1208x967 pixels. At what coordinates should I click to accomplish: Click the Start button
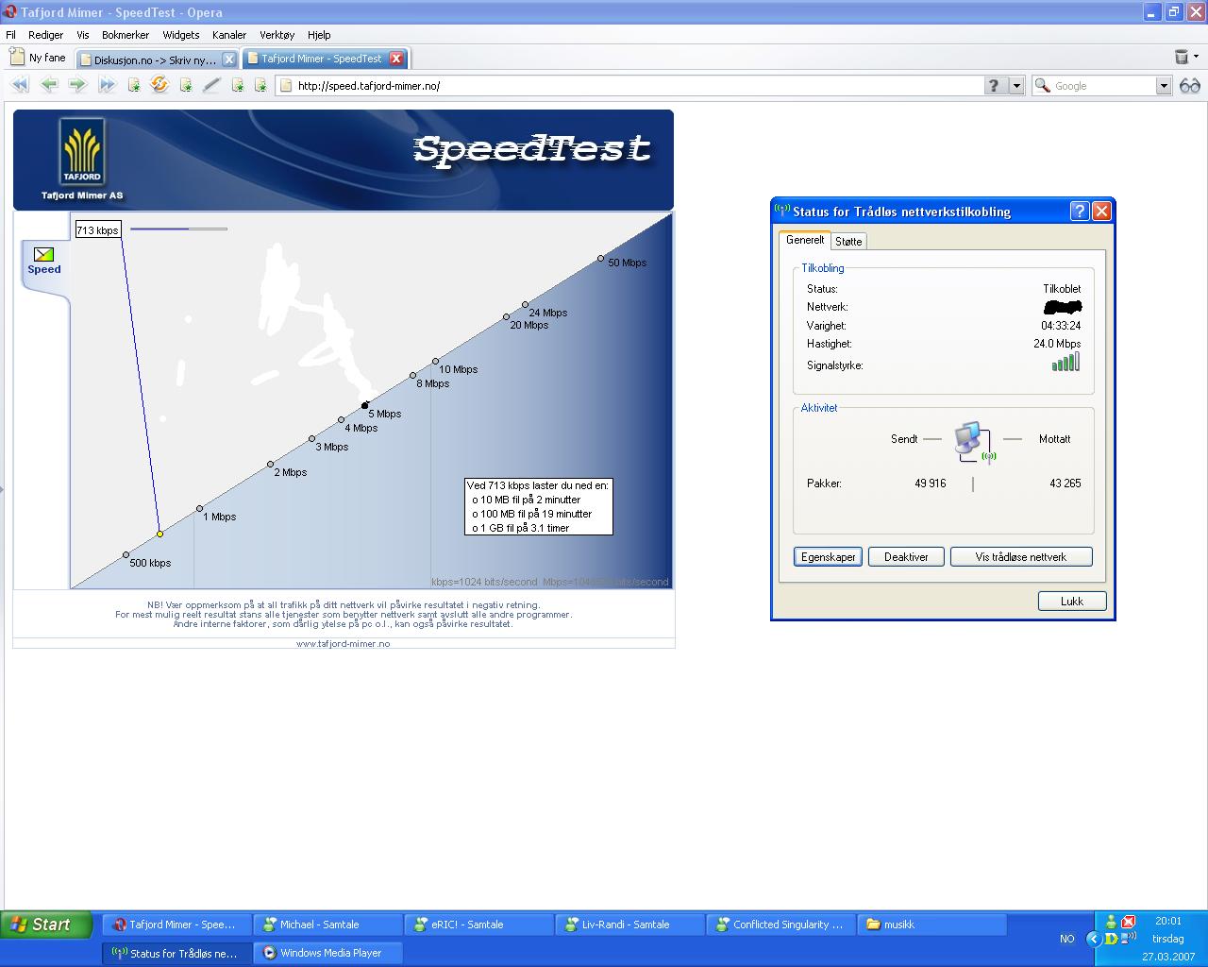pyautogui.click(x=47, y=925)
